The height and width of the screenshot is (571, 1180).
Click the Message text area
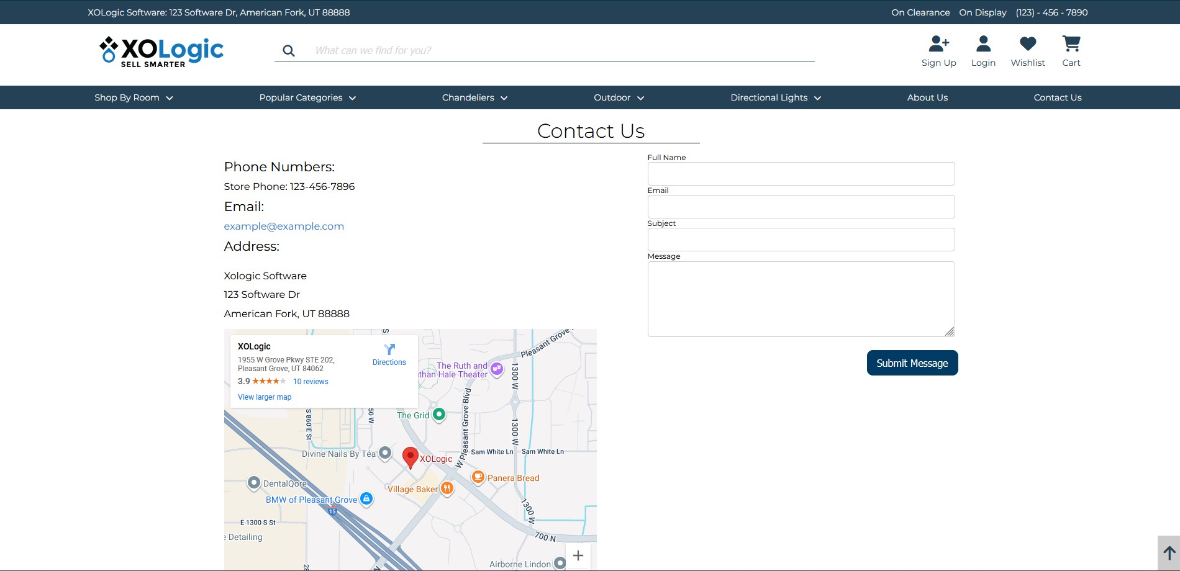801,299
